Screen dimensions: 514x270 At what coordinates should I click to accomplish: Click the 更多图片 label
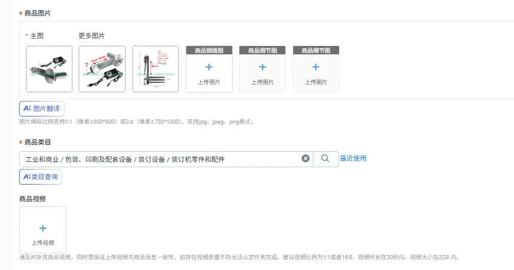coord(91,36)
